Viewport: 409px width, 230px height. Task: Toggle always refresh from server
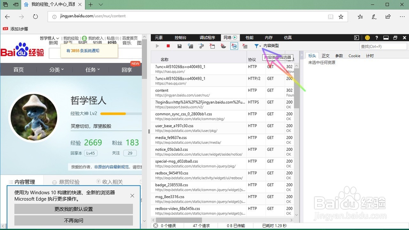pos(191,46)
